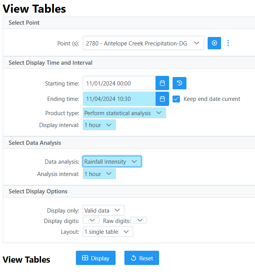Open the Data analysis Rainfall Intensity dropdown

pyautogui.click(x=112, y=161)
